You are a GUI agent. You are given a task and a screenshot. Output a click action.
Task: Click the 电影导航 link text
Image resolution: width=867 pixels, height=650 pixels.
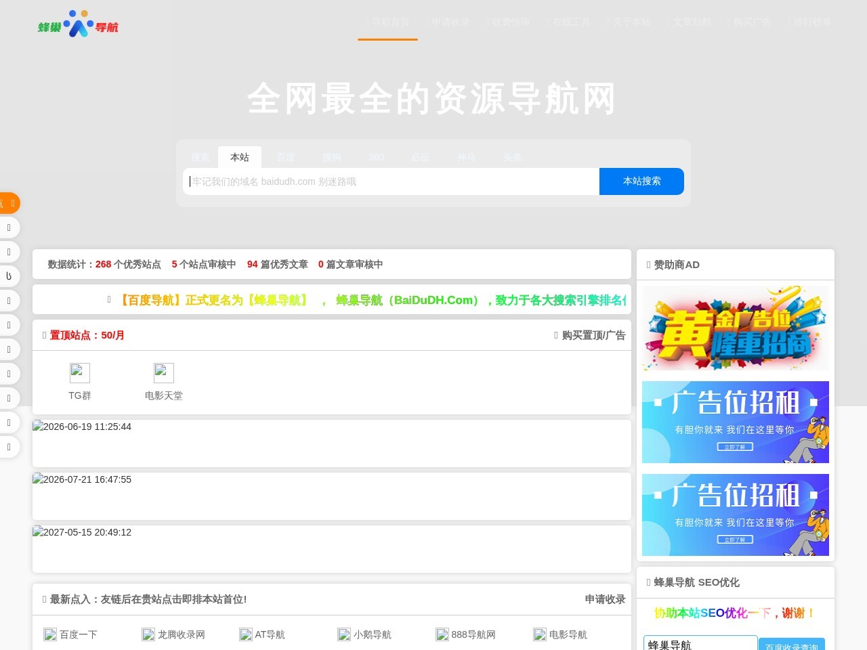pos(568,634)
